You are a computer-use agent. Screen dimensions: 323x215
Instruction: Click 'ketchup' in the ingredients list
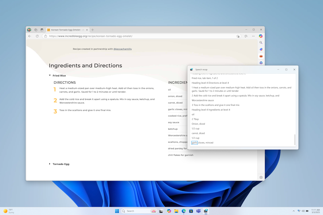click(173, 129)
